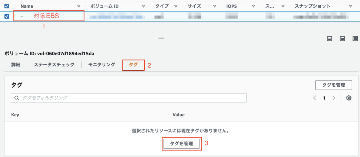The image size is (360, 157).
Task: Click the no-tags message 選択されたリソースには現在タグがありません
Action: pyautogui.click(x=181, y=131)
